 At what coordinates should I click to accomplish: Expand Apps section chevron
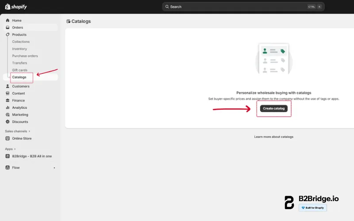click(x=15, y=149)
